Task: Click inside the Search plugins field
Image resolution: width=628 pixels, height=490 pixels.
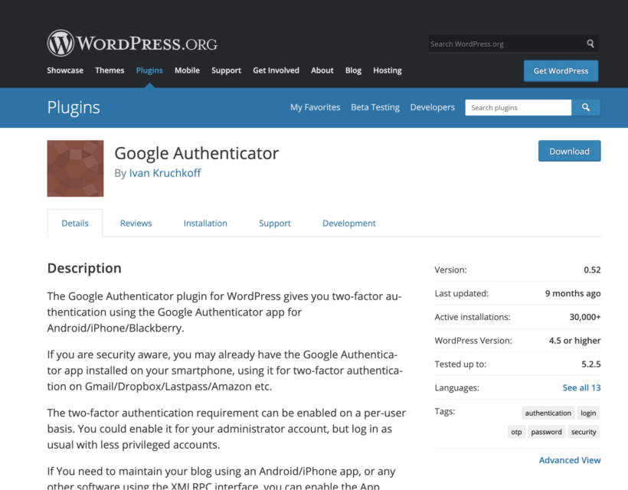Action: [x=518, y=107]
